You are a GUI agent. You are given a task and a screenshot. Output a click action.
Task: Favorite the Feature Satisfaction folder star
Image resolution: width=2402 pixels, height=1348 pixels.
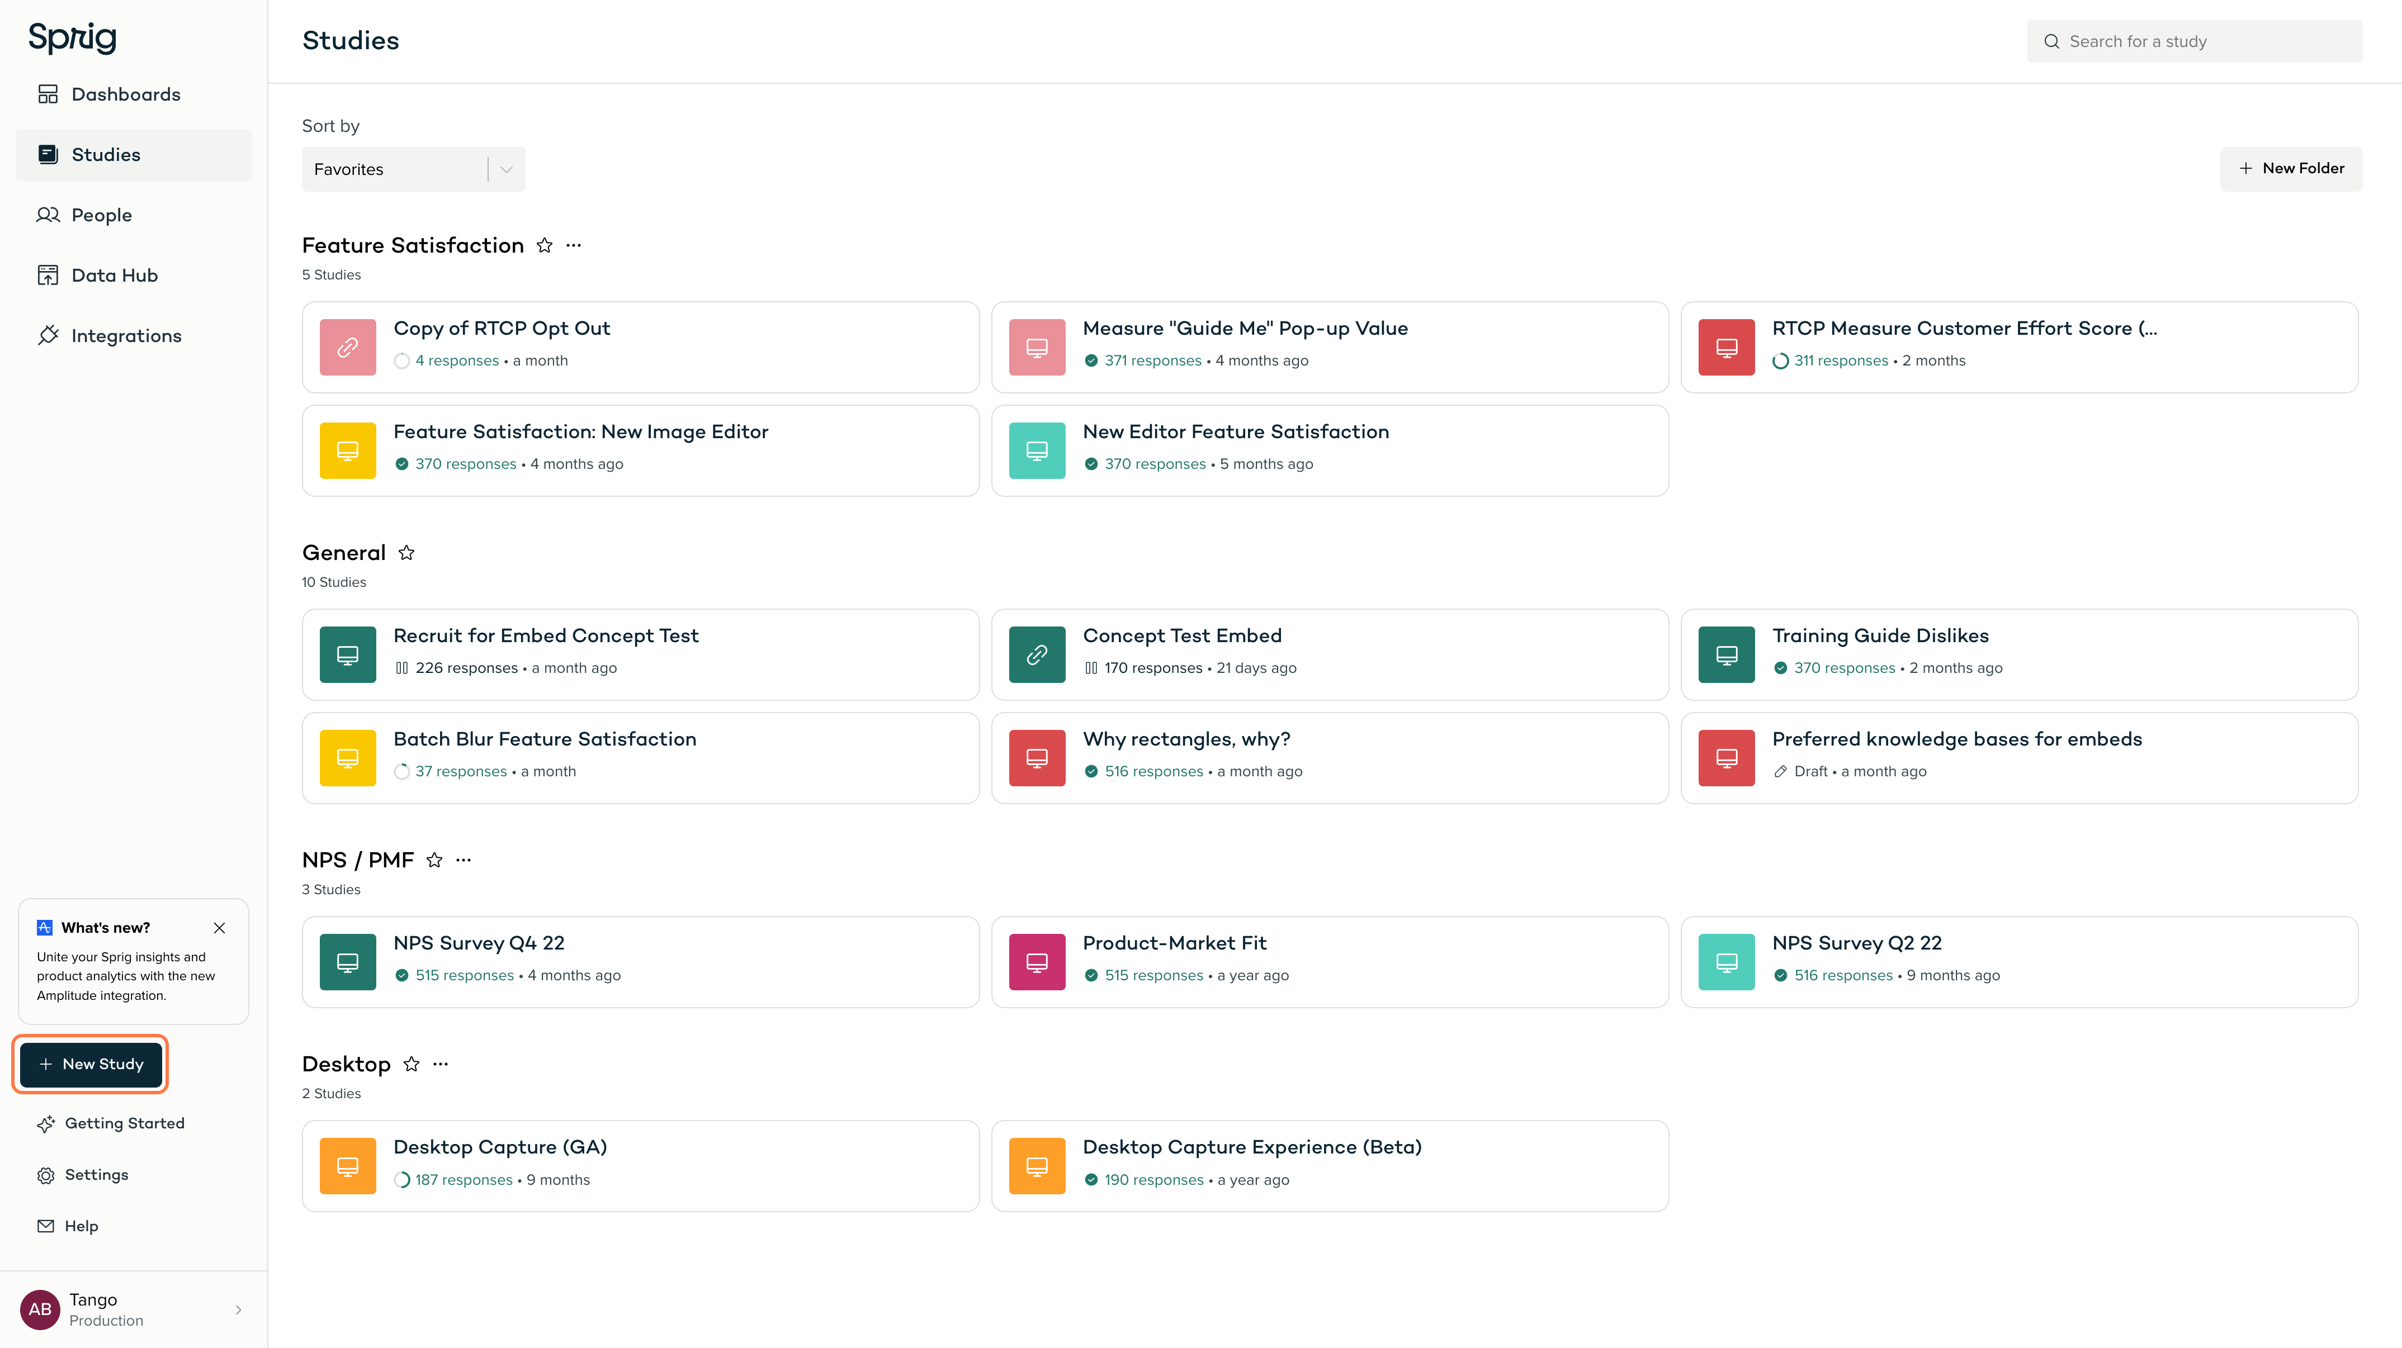pyautogui.click(x=545, y=245)
